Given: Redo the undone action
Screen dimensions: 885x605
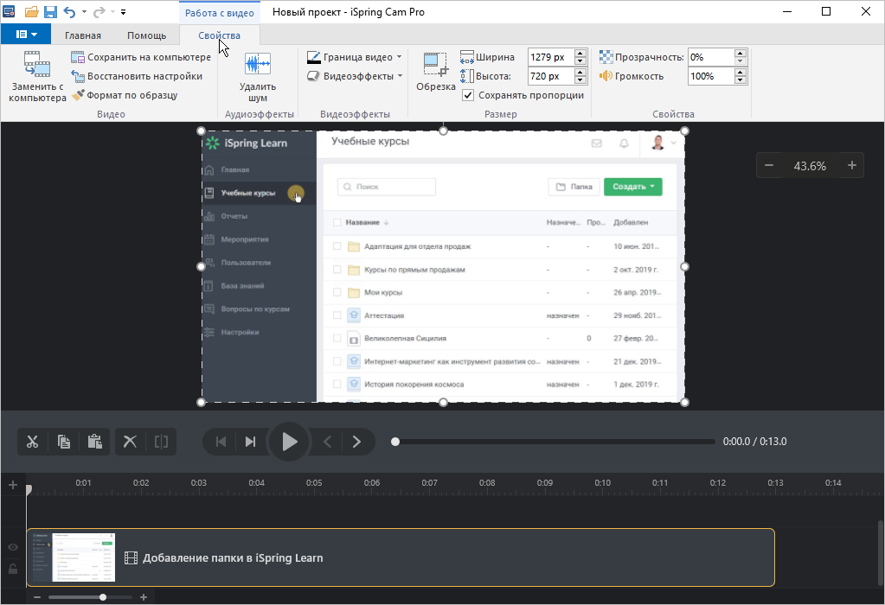Looking at the screenshot, I should coord(99,12).
